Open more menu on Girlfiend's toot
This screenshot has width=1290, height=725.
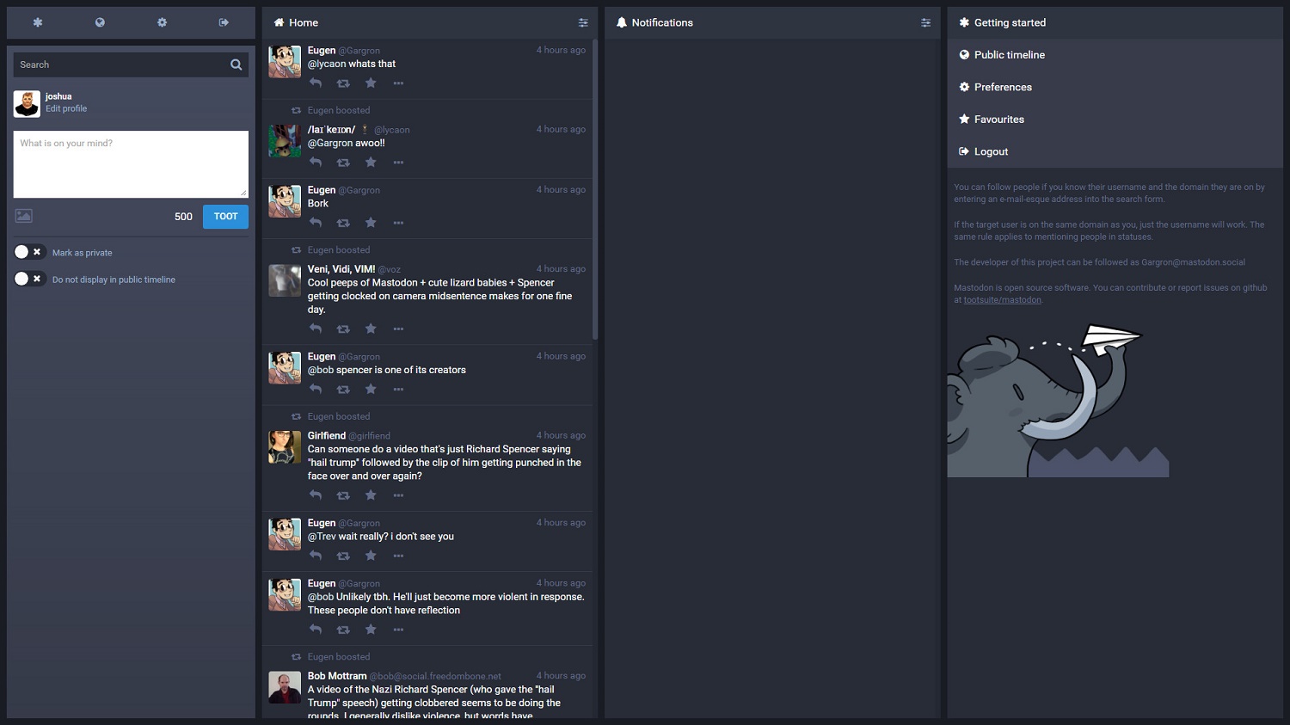[398, 495]
